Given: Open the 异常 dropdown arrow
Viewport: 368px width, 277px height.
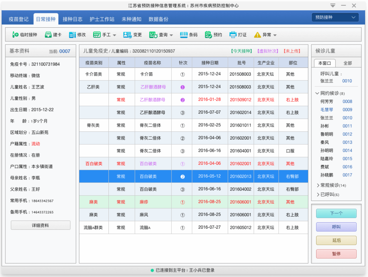Looking at the screenshot, I should point(275,35).
